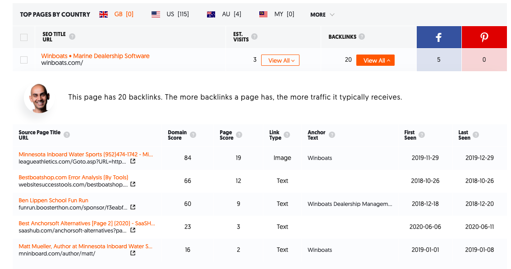The image size is (511, 269).
Task: Open Ben Lippen School Fun Run link
Action: point(54,200)
